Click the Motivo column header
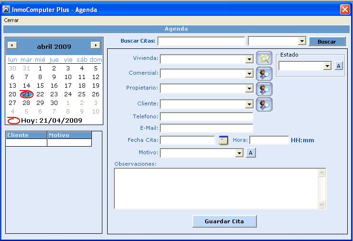This screenshot has width=353, height=241. point(69,135)
